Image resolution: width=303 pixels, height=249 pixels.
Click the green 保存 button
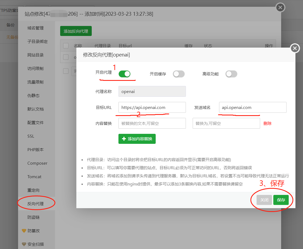(x=281, y=200)
